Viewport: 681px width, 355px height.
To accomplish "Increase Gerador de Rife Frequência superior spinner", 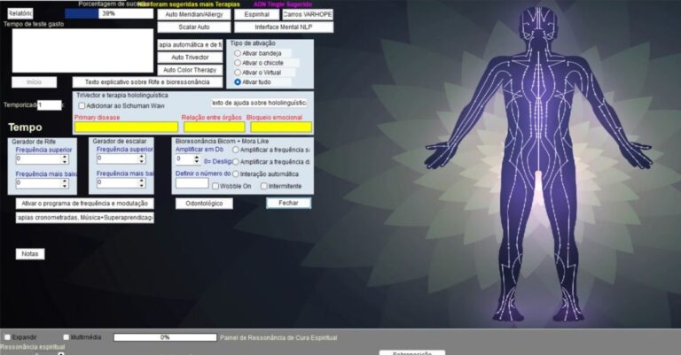I will pos(65,157).
